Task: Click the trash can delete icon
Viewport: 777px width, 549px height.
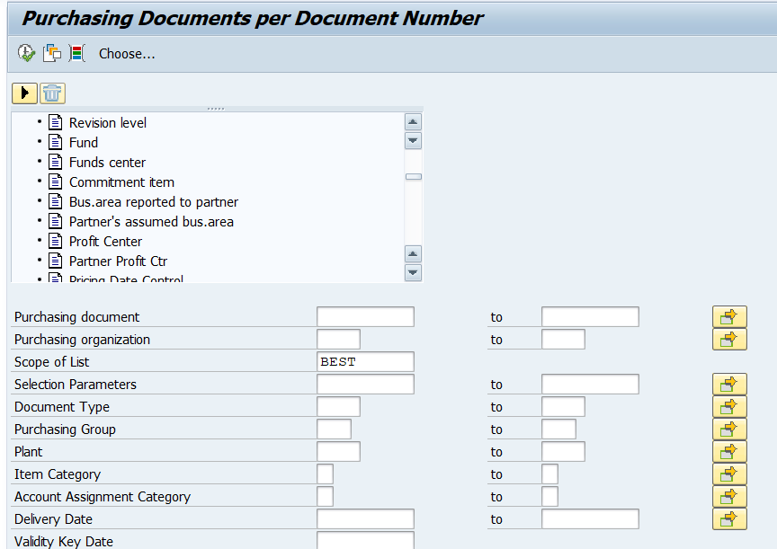Action: click(x=53, y=93)
